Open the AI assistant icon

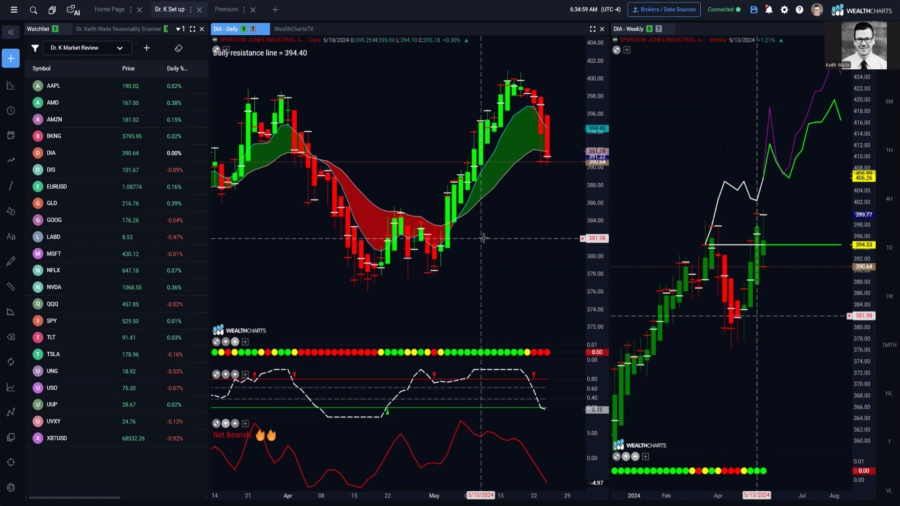coord(73,9)
